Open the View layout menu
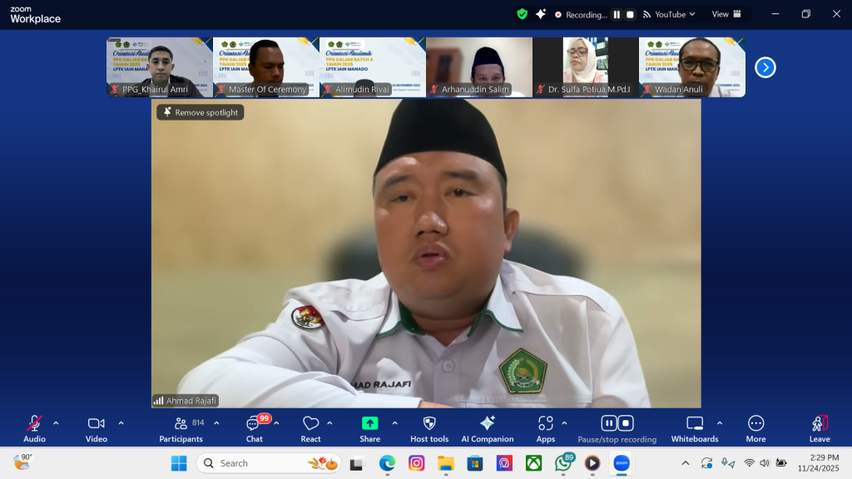Image resolution: width=852 pixels, height=479 pixels. tap(726, 14)
